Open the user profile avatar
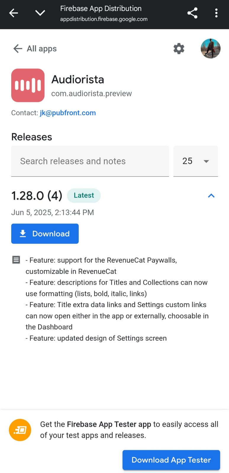Image resolution: width=229 pixels, height=473 pixels. (210, 48)
